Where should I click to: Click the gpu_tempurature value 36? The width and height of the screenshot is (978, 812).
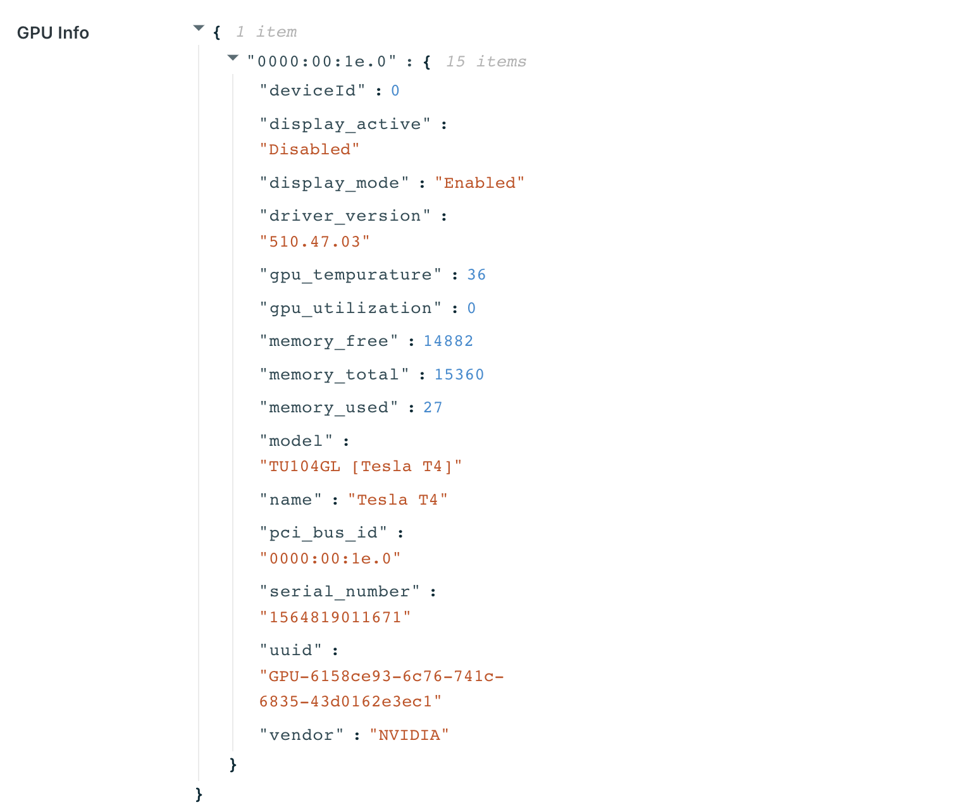pos(476,275)
